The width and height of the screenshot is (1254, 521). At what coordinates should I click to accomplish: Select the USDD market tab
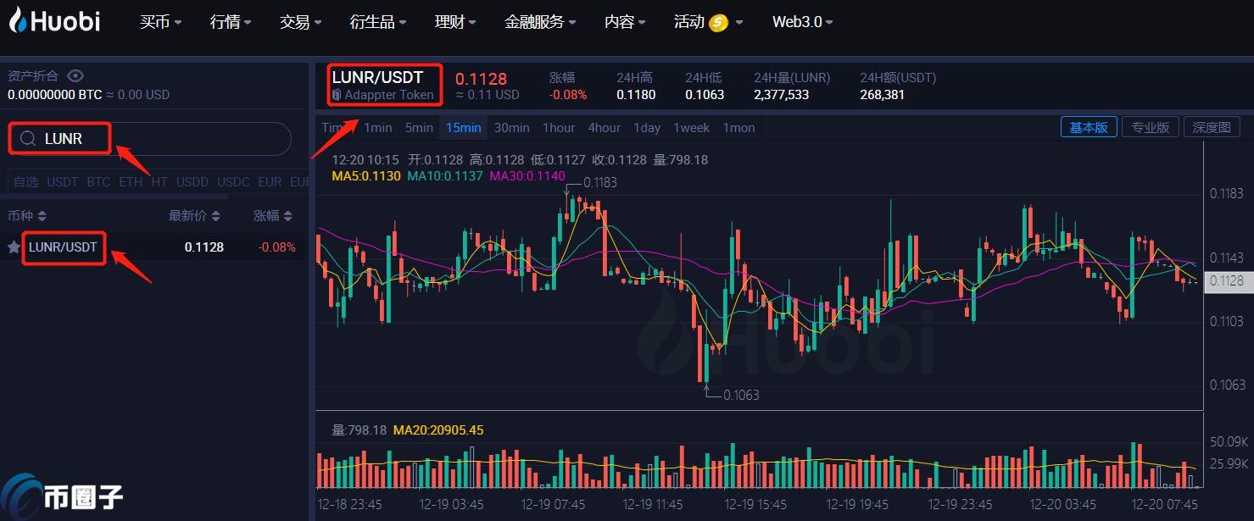pos(192,181)
